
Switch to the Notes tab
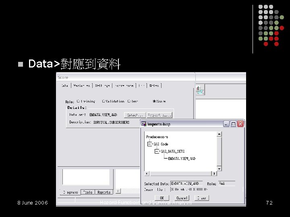(154, 86)
